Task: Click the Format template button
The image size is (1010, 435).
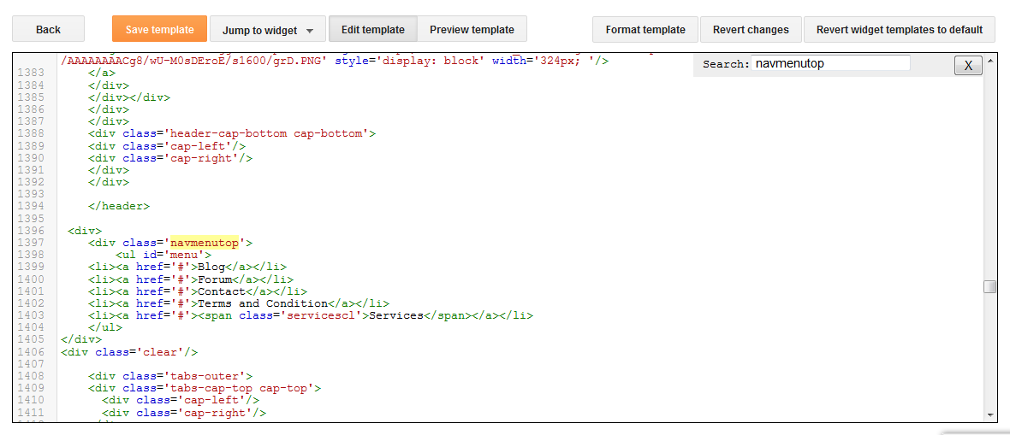Action: click(x=645, y=30)
